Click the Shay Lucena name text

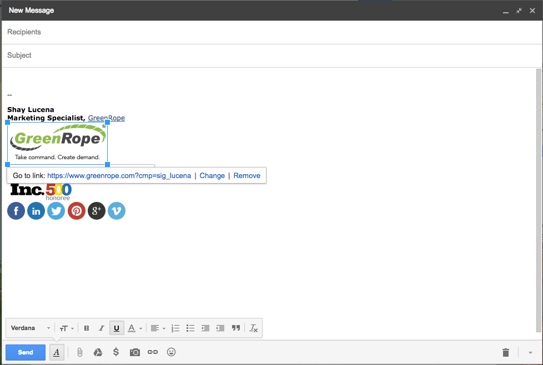pos(31,110)
